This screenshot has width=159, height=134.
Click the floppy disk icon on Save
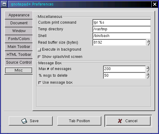coord(24,121)
